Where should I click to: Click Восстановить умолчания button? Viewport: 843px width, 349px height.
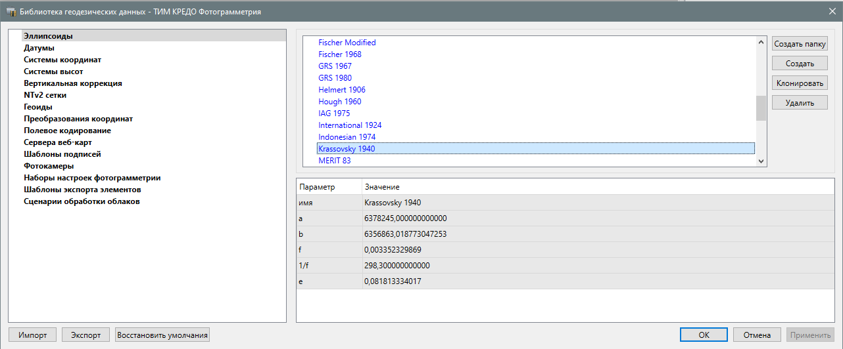[162, 335]
